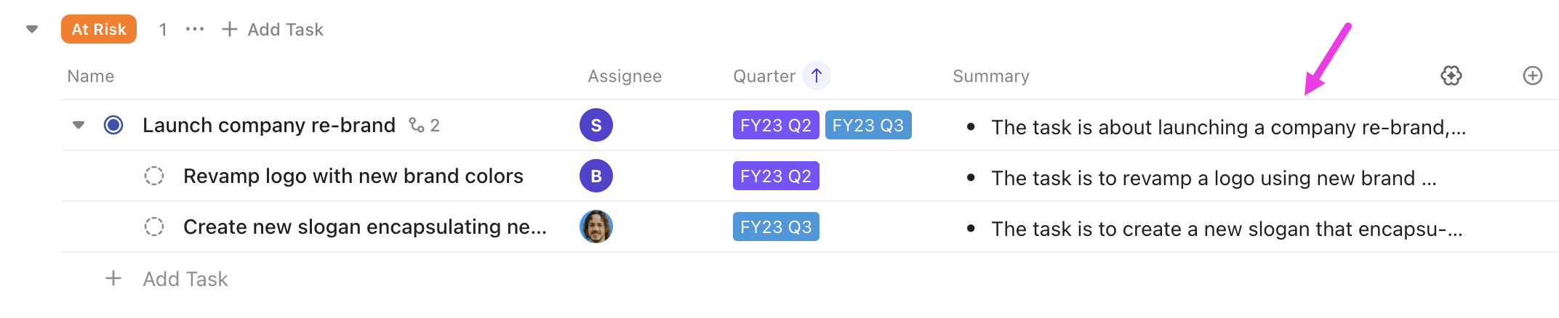
Task: Click the Name column header
Action: 91,76
